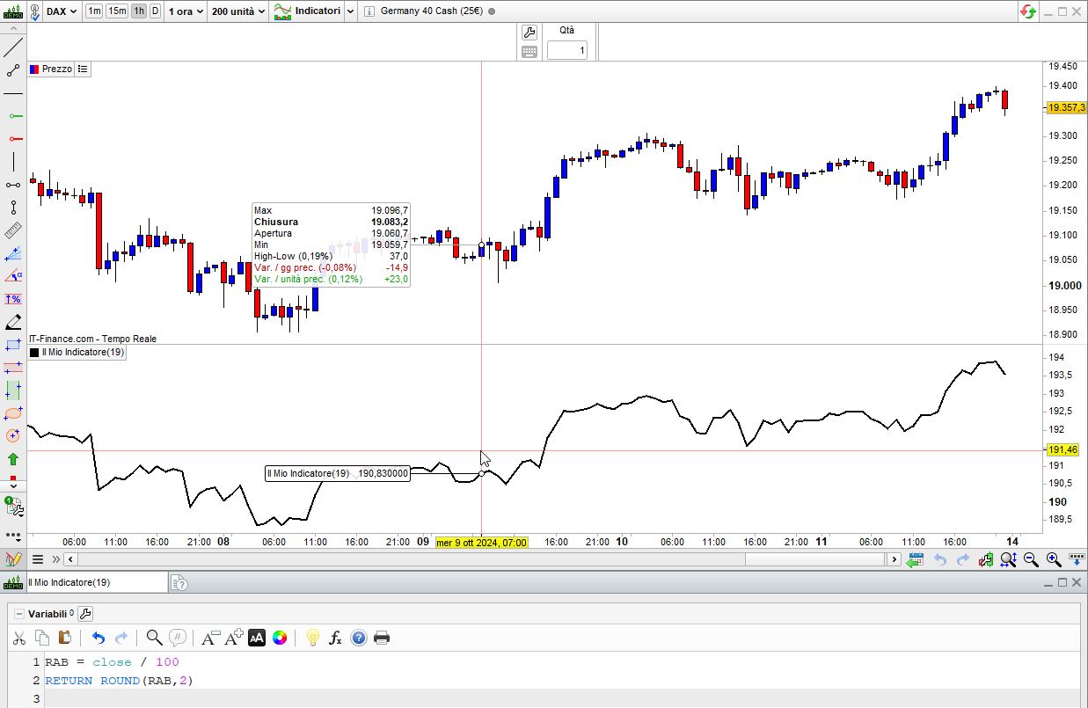Click the Prezzo panel label

click(56, 69)
